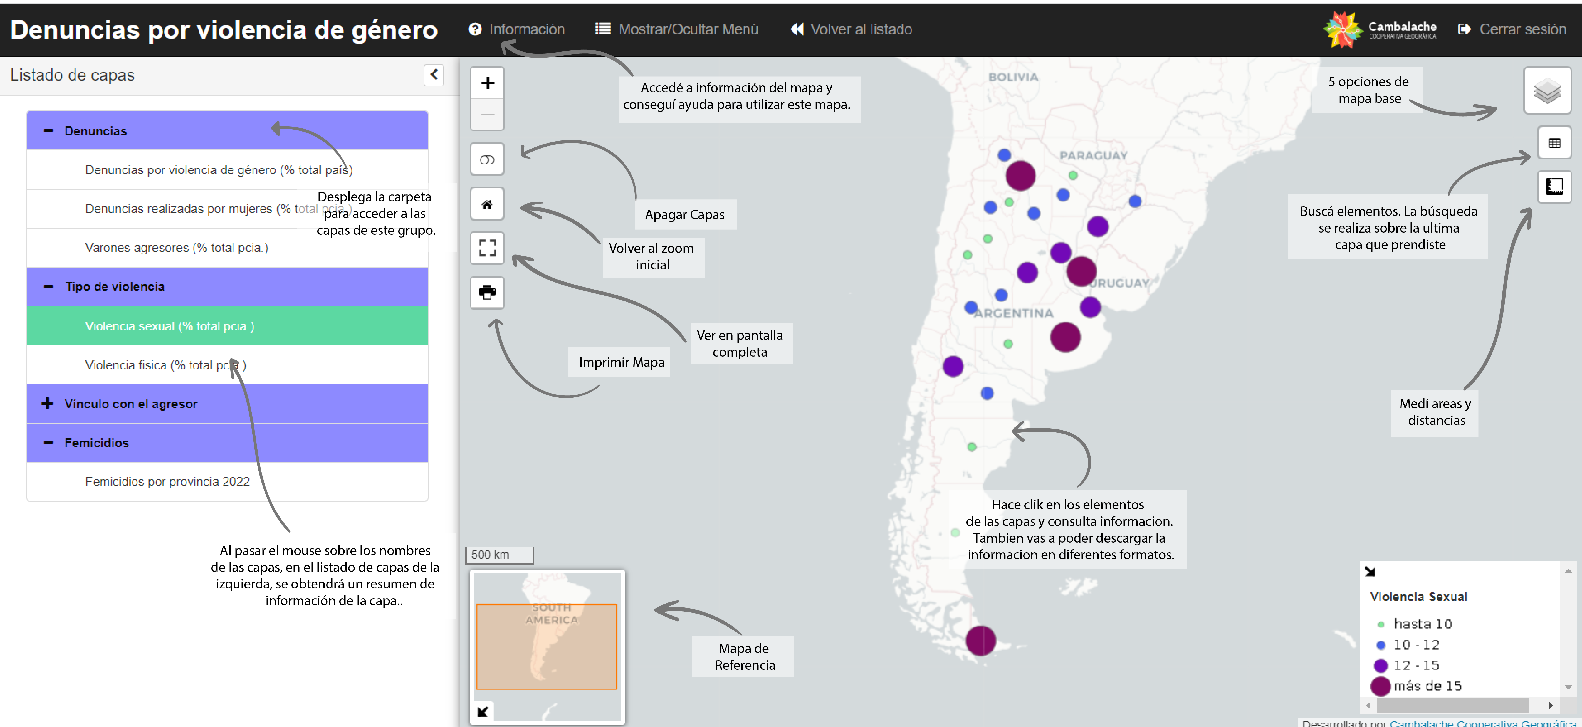This screenshot has width=1582, height=727.
Task: Zoom out with the minus button
Action: [x=487, y=115]
